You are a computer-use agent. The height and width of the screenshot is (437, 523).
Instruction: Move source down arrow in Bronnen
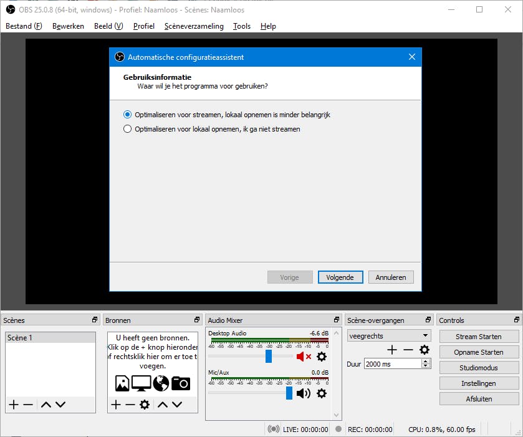[x=177, y=405]
